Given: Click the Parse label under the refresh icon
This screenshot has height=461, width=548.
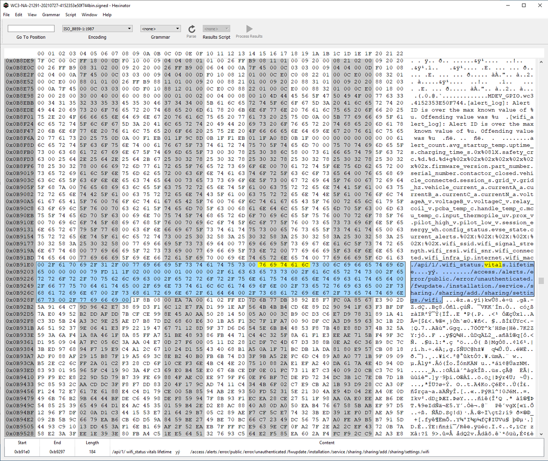Looking at the screenshot, I should (x=191, y=36).
